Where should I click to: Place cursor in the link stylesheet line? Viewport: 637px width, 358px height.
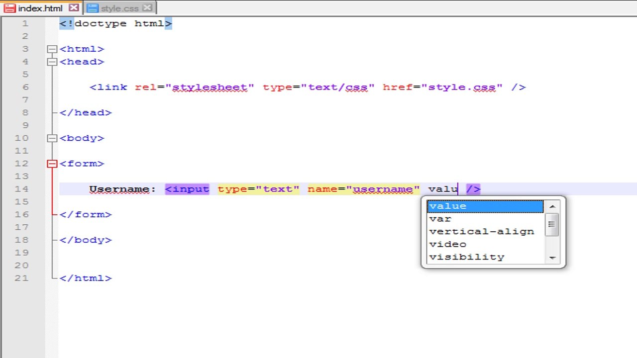(x=308, y=88)
